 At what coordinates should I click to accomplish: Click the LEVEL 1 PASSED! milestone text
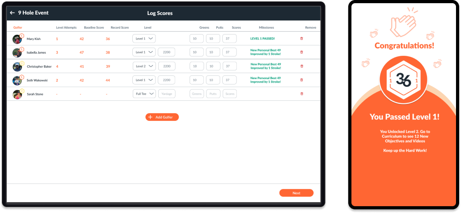coord(262,39)
